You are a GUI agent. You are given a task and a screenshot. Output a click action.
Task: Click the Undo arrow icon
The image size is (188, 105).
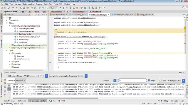(x=13, y=8)
